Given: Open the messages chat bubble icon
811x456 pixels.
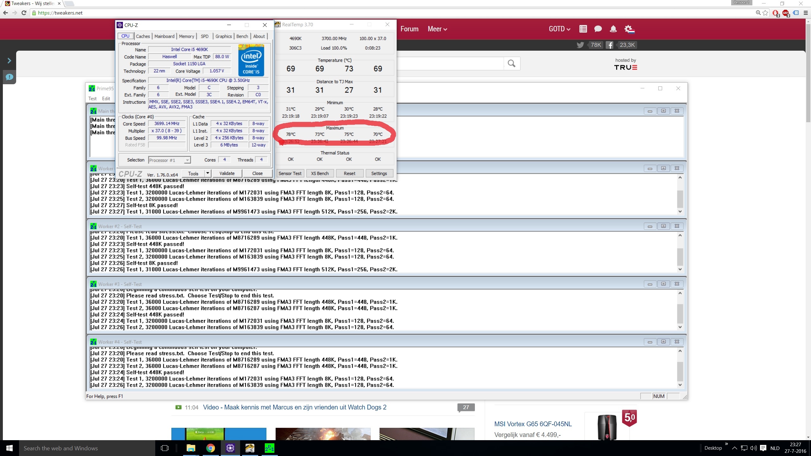Looking at the screenshot, I should [598, 29].
